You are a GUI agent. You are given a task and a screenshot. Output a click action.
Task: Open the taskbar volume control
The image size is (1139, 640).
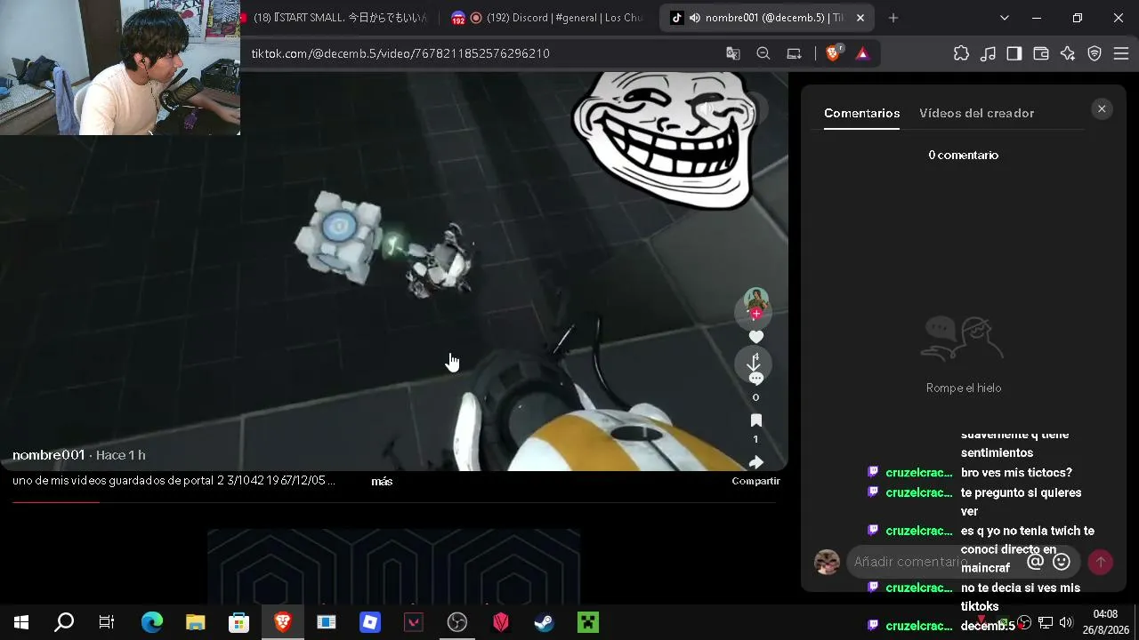click(1066, 622)
